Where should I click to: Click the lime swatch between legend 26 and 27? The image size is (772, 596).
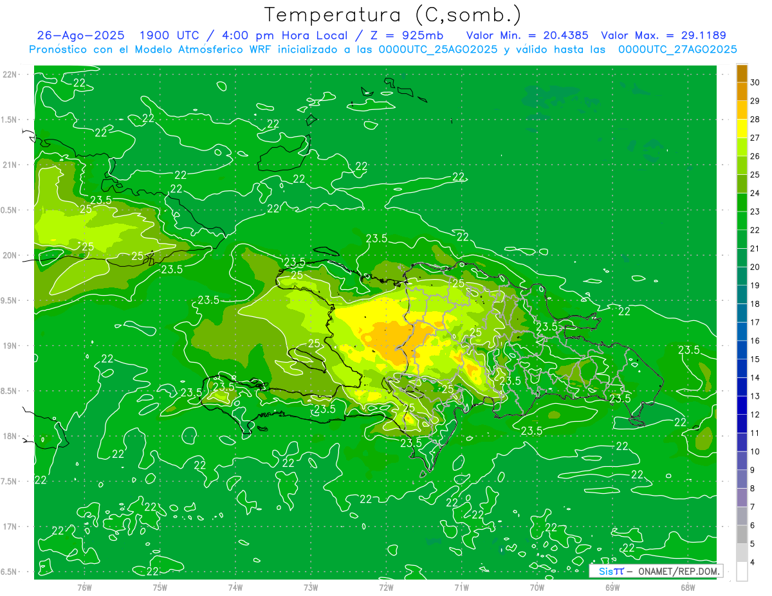tap(742, 147)
